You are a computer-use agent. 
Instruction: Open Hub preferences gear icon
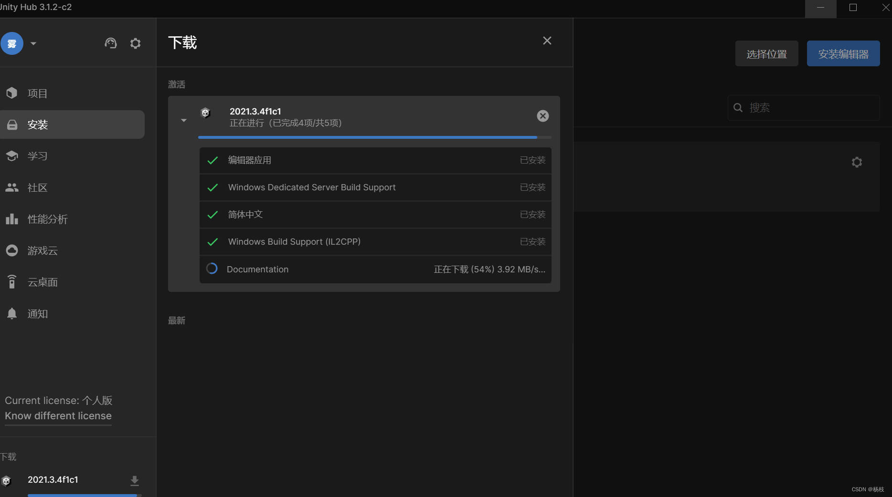136,43
